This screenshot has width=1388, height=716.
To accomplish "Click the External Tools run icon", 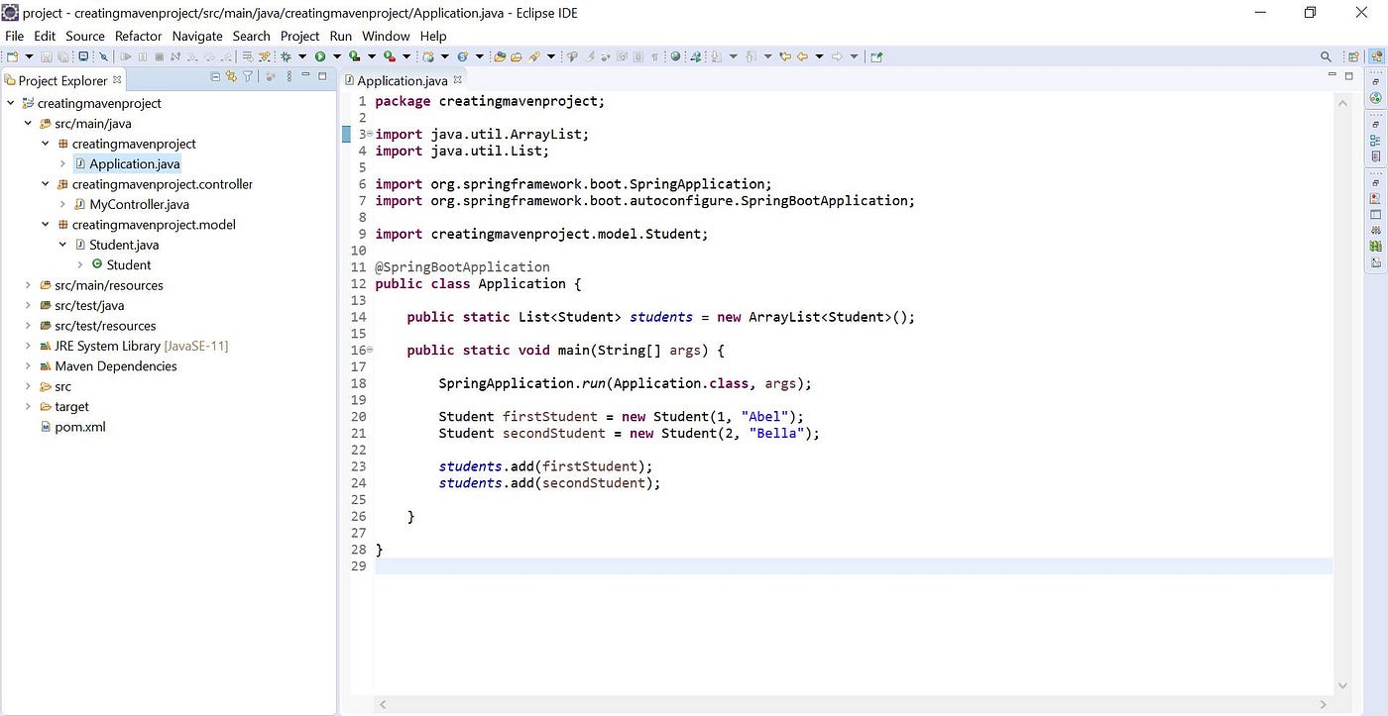I will [x=390, y=56].
